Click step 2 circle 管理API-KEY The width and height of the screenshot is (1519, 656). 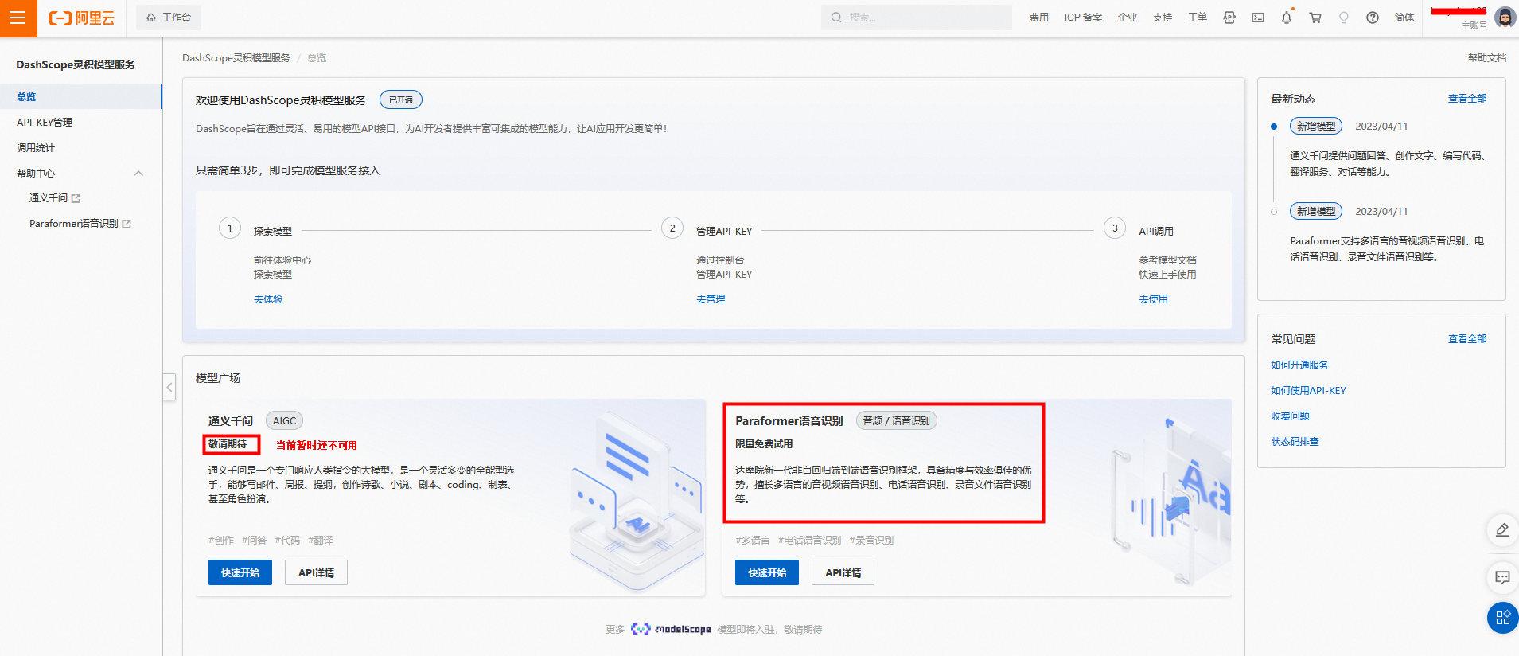[x=672, y=228]
